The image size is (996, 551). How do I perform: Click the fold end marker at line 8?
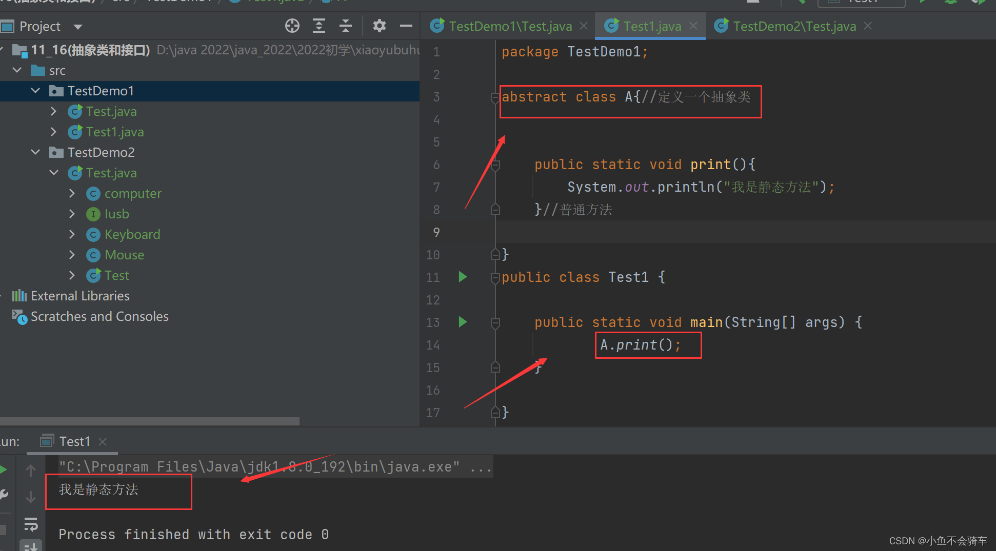(x=495, y=209)
